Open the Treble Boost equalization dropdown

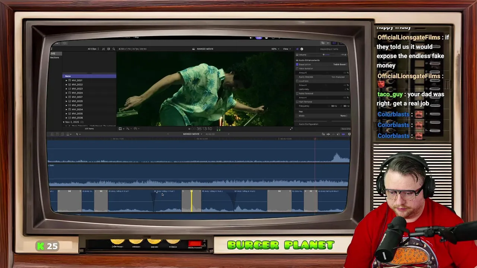340,64
